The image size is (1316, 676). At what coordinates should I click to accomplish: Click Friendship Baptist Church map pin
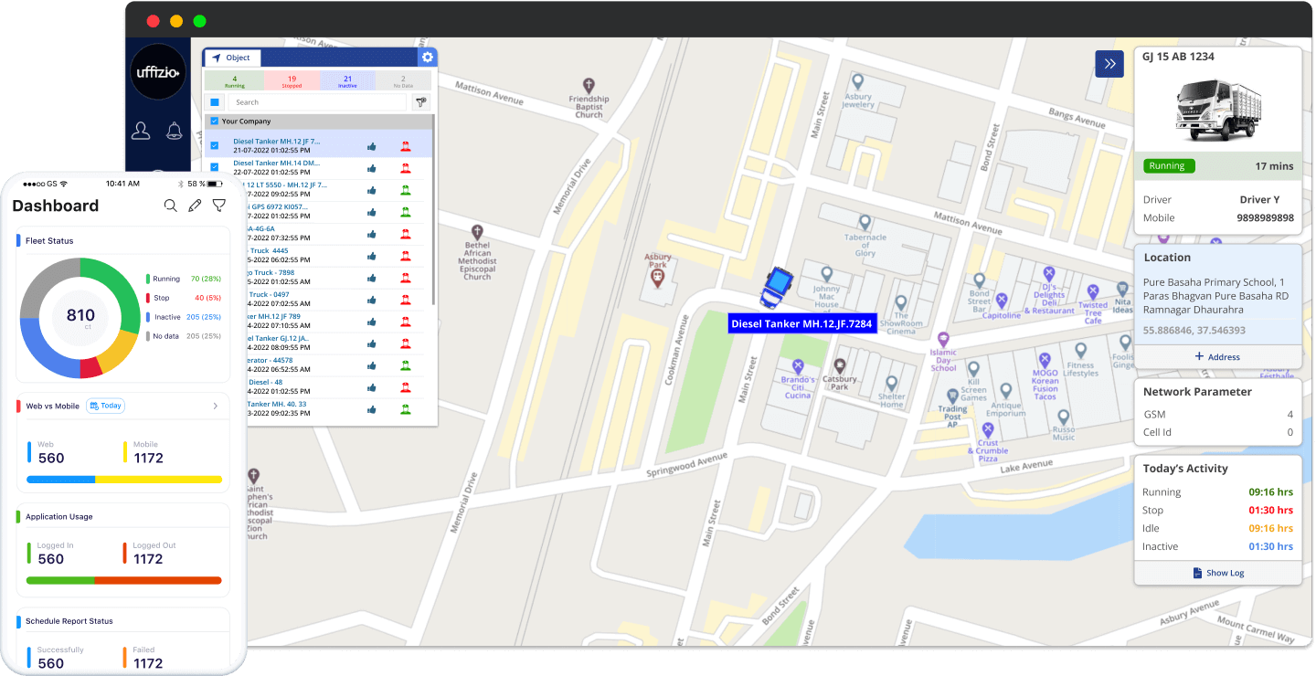(x=589, y=84)
